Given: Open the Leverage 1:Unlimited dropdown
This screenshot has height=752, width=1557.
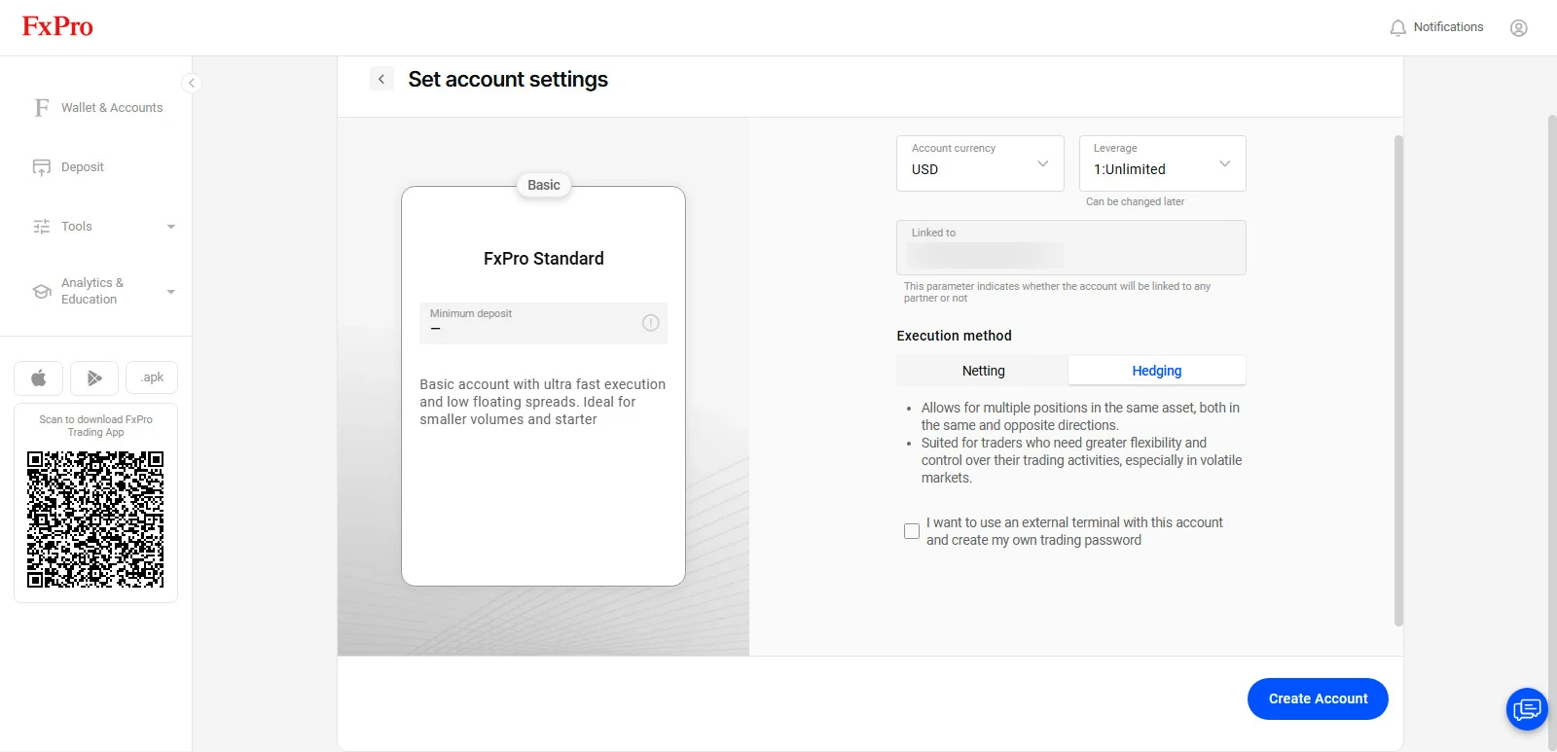Looking at the screenshot, I should click(x=1162, y=163).
